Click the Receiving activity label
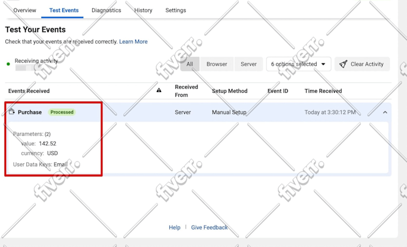The height and width of the screenshot is (247, 407). pyautogui.click(x=36, y=61)
